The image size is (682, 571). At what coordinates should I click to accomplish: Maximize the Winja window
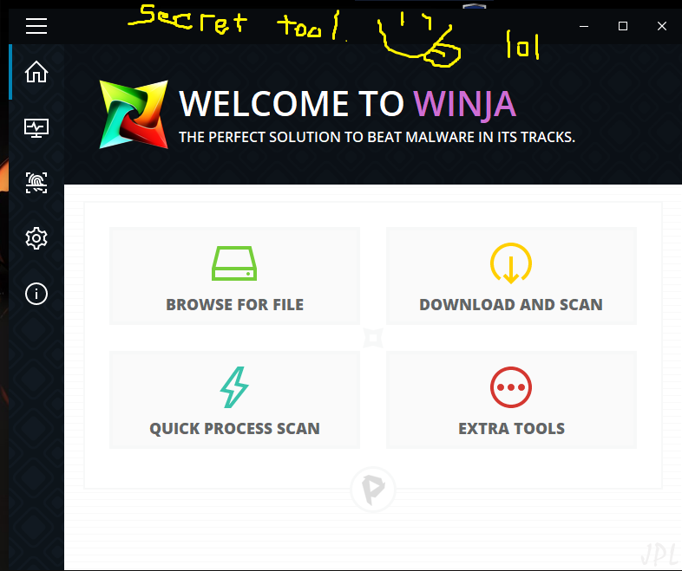tap(623, 26)
